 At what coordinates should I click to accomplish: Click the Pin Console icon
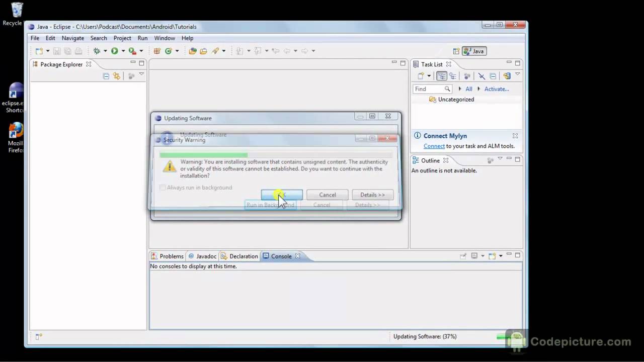[463, 256]
